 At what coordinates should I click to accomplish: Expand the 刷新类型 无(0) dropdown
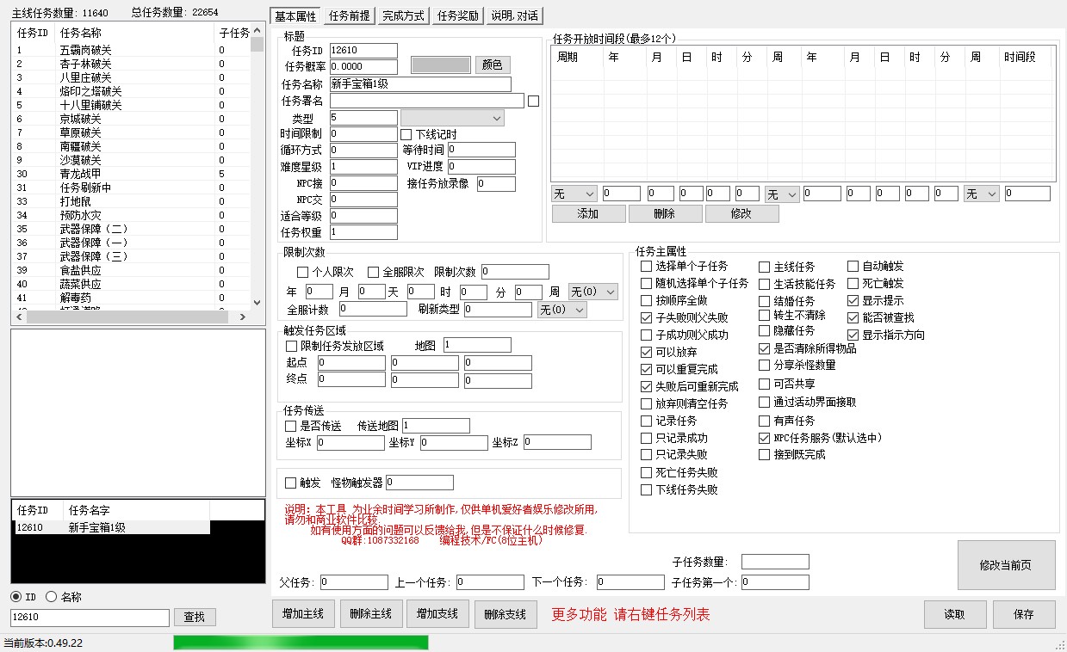pos(561,310)
